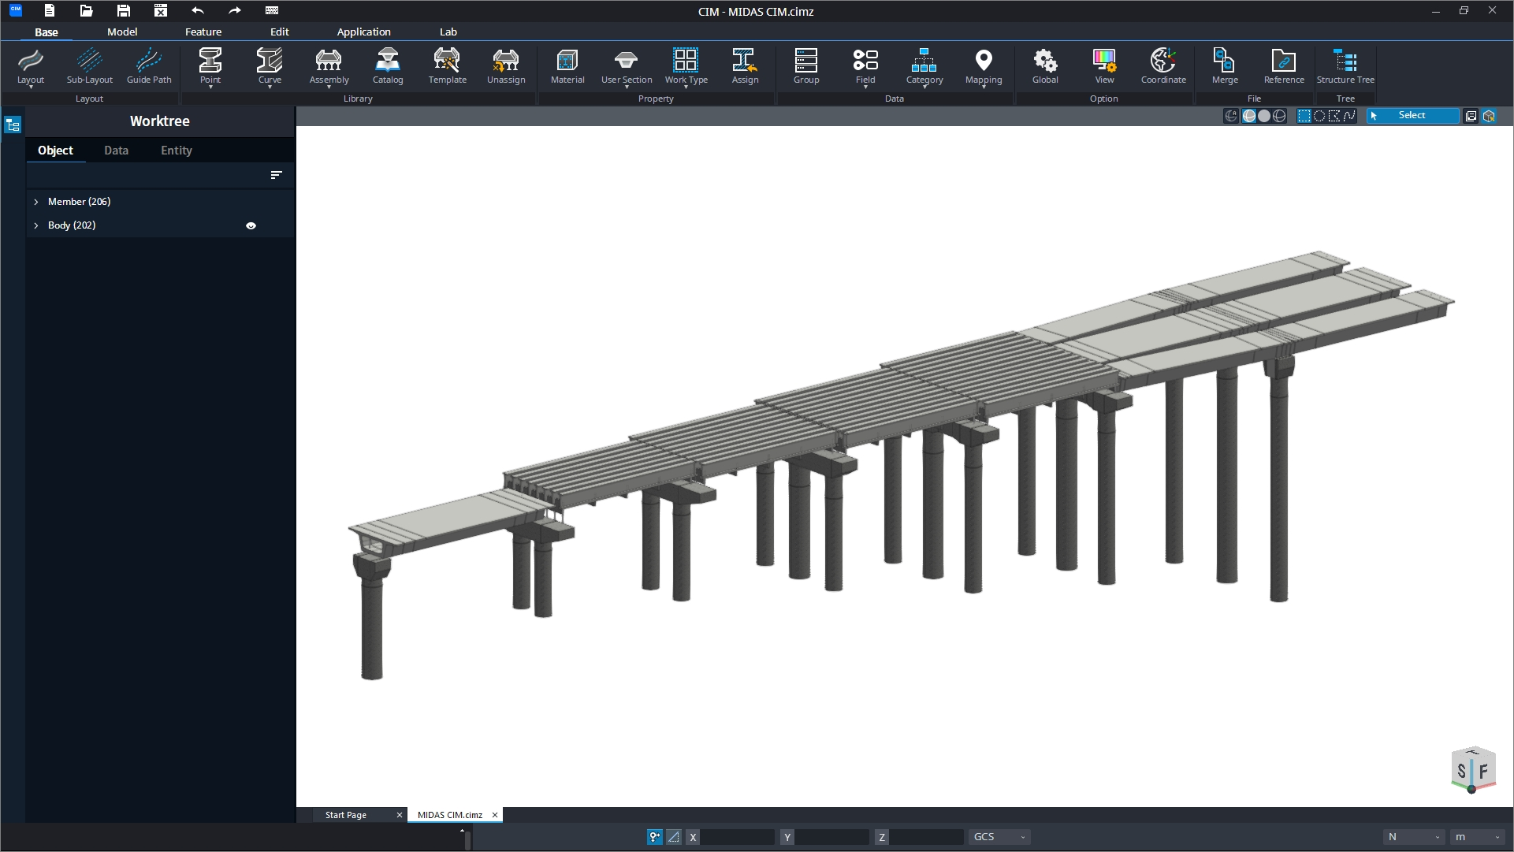
Task: Open the Coordinate file tool
Action: point(1162,67)
